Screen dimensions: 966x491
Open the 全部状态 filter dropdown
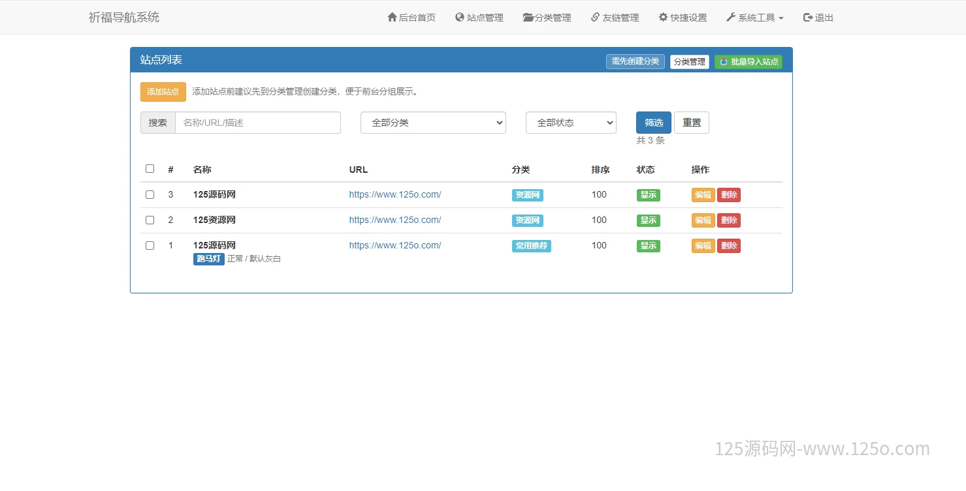571,123
